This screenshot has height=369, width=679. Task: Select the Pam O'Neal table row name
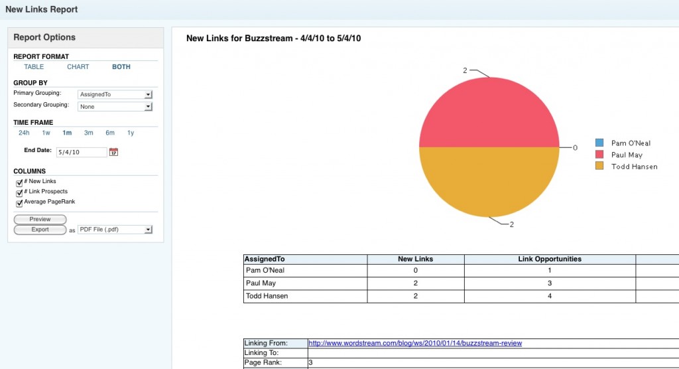click(265, 271)
